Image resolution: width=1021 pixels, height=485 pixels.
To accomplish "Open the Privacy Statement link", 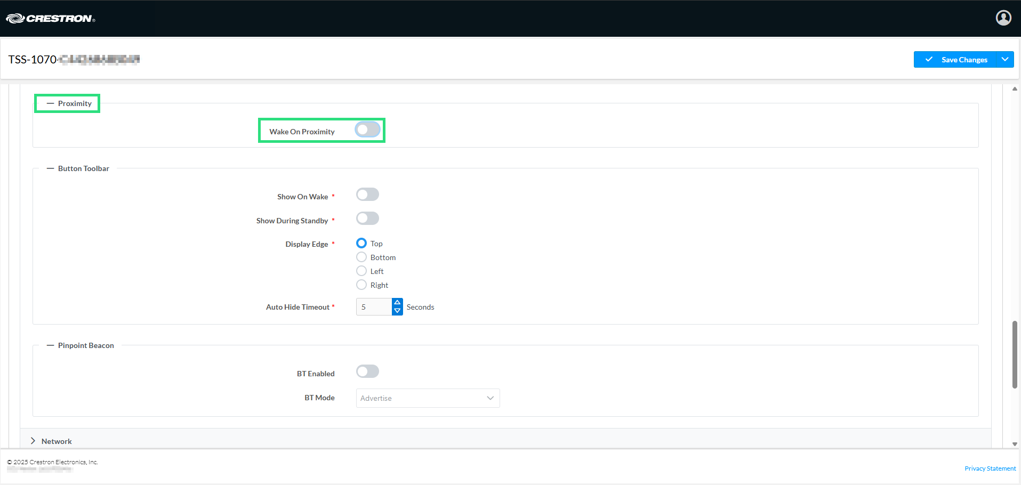I will click(x=990, y=468).
